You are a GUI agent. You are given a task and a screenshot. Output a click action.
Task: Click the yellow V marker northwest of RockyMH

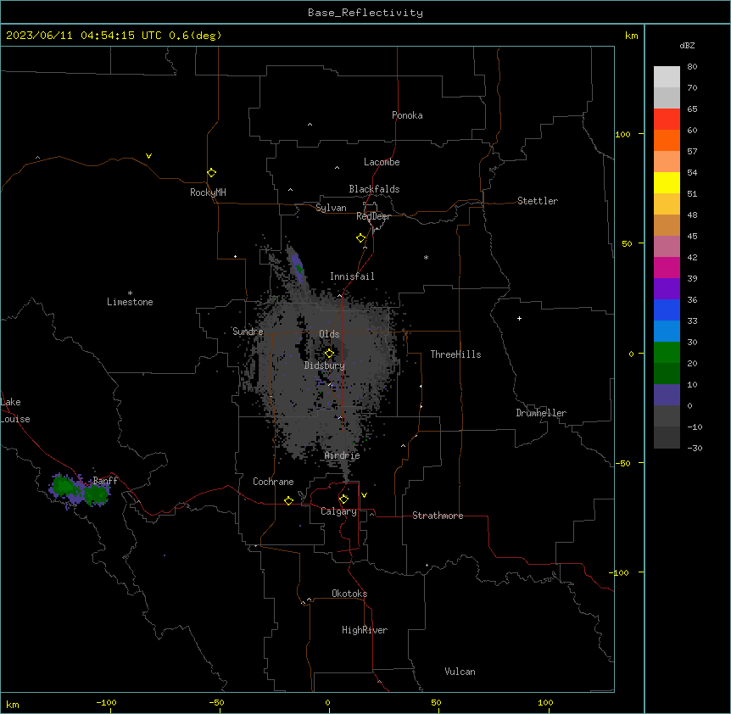[148, 156]
